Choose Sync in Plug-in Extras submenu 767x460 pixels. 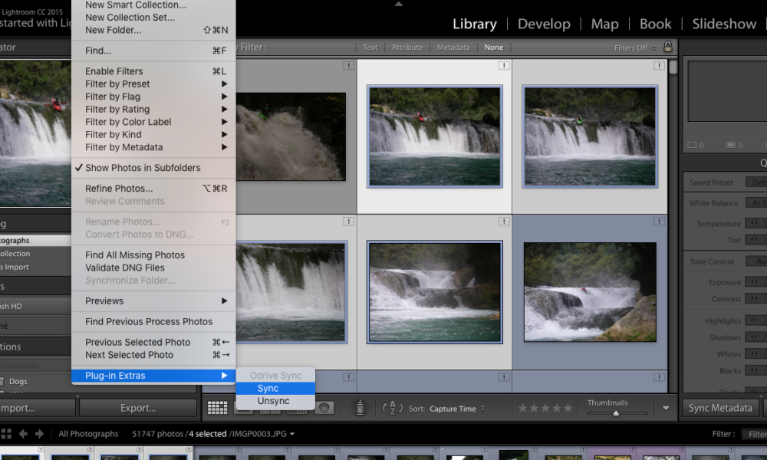tap(275, 388)
